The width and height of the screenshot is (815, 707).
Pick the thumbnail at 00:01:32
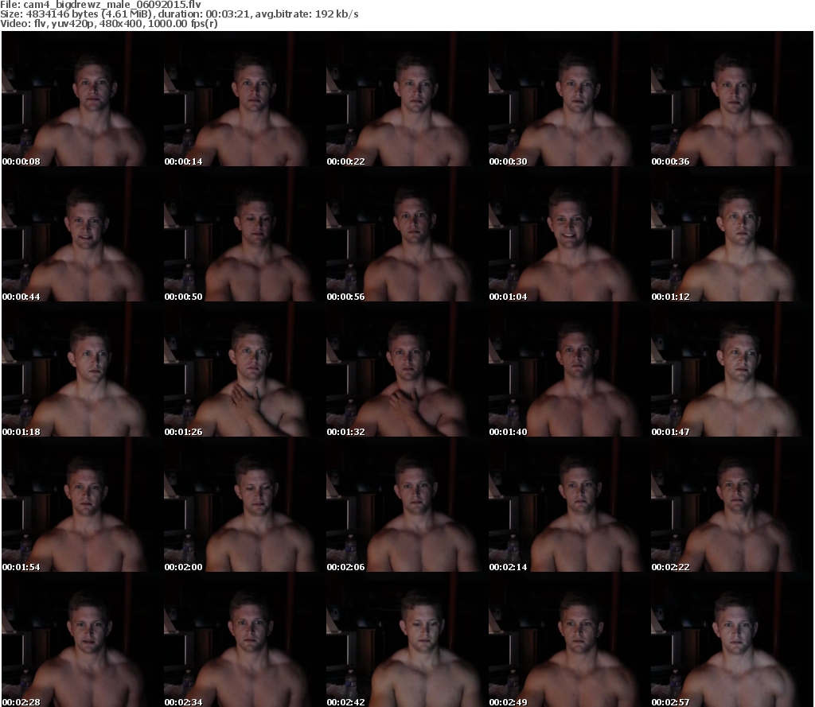pyautogui.click(x=407, y=369)
